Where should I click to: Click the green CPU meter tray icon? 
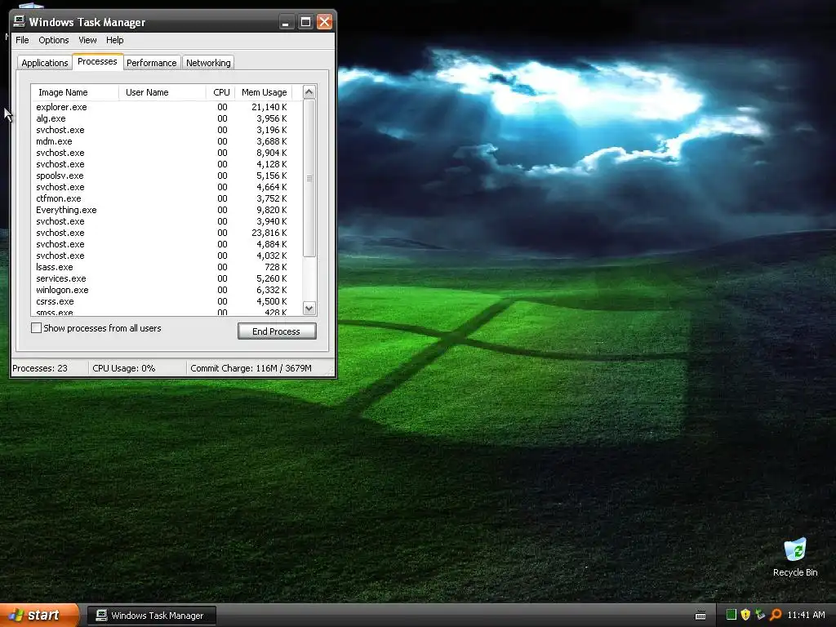pos(731,615)
